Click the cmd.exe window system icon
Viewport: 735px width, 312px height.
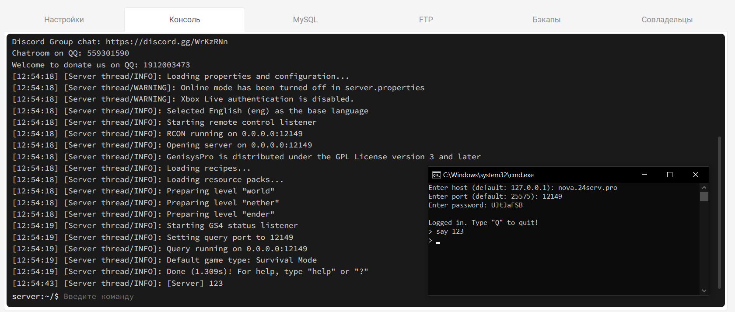[436, 175]
